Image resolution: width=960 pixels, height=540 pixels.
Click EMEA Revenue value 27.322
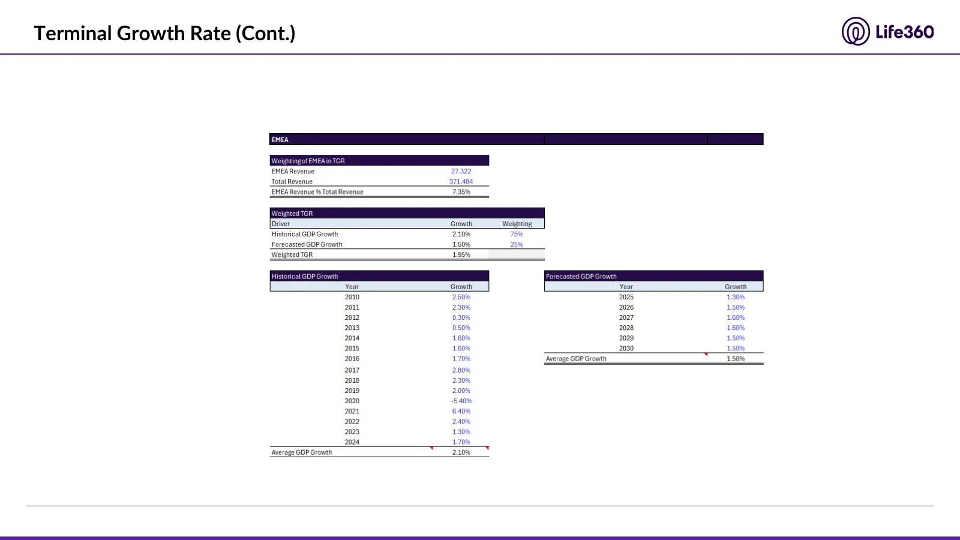point(461,172)
